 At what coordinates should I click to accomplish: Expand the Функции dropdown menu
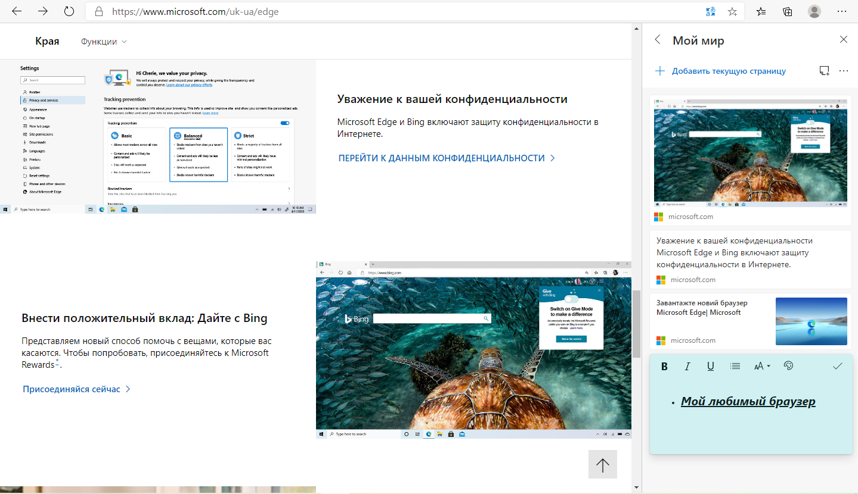[104, 42]
